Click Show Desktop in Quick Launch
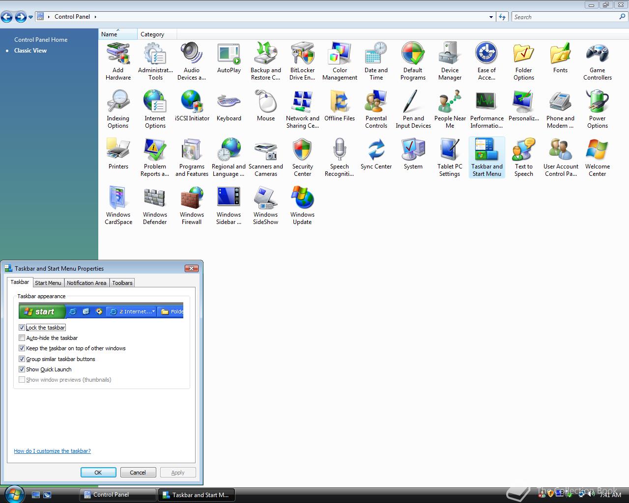 coord(36,495)
